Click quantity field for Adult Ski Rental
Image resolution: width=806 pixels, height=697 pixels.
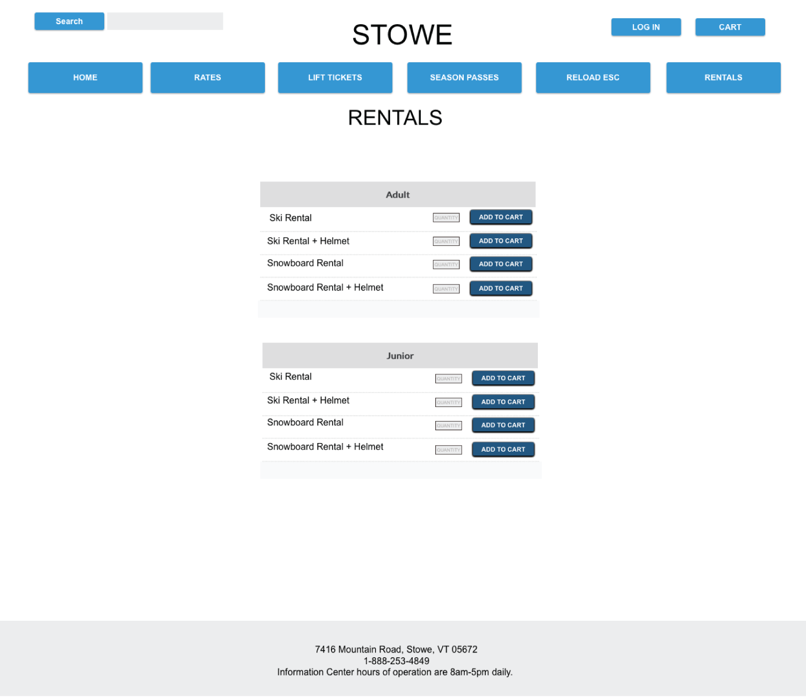(x=446, y=218)
